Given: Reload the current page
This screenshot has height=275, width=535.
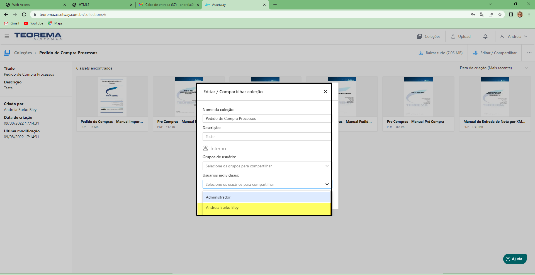Looking at the screenshot, I should (24, 14).
